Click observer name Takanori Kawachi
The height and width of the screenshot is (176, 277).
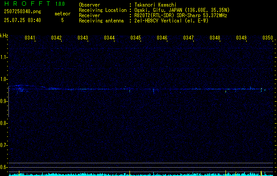pos(155,5)
